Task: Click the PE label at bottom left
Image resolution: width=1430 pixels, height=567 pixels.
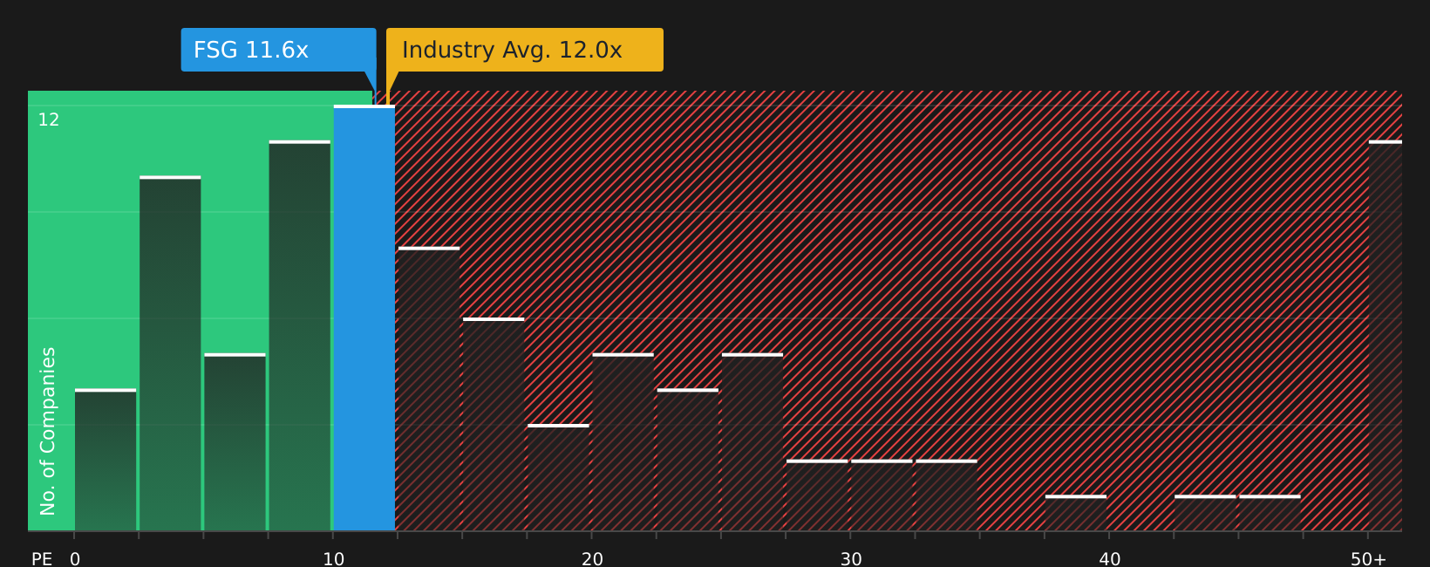Action: pyautogui.click(x=42, y=559)
